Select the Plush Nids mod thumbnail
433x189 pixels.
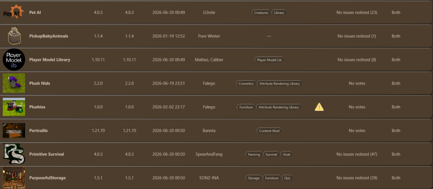[x=14, y=83]
